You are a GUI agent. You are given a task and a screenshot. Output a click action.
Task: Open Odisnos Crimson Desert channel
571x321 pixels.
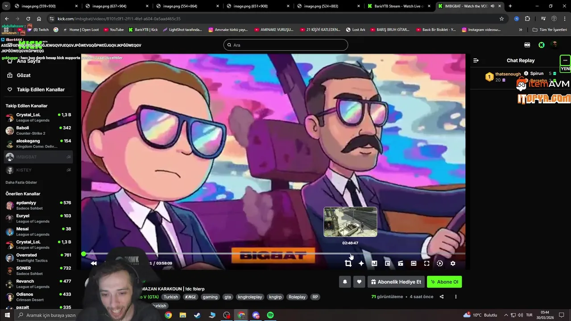point(38,297)
